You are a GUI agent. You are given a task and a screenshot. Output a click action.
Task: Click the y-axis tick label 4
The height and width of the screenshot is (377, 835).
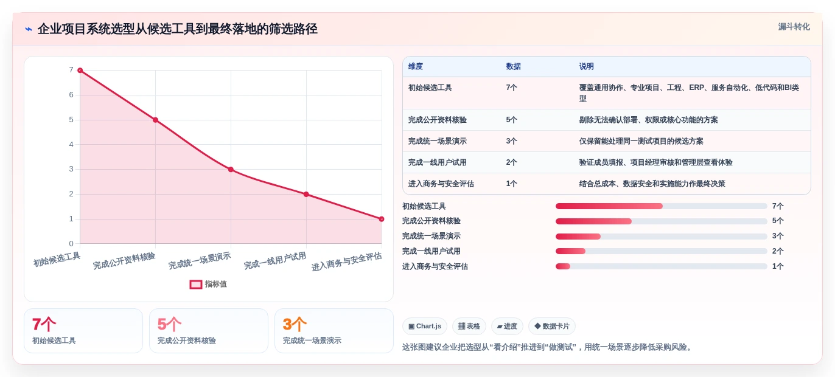click(71, 145)
